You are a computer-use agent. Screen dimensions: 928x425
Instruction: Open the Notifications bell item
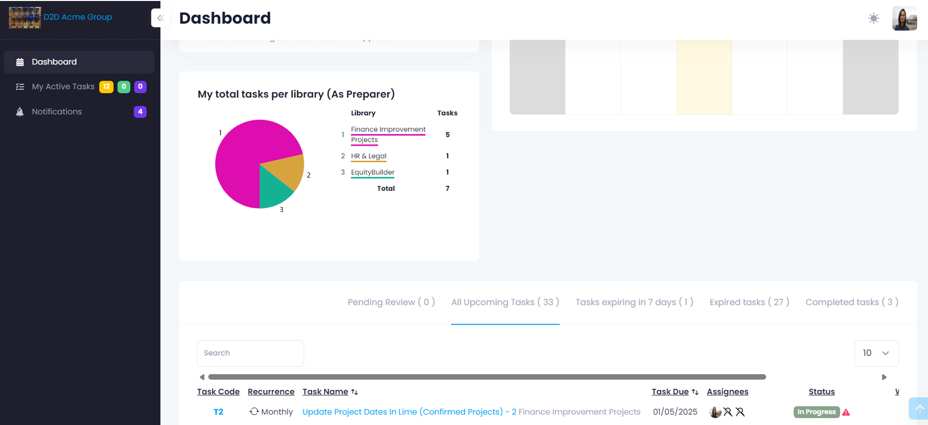(57, 112)
